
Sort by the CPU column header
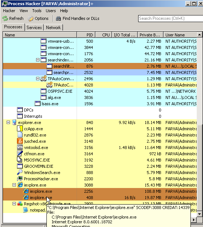coord(104,35)
